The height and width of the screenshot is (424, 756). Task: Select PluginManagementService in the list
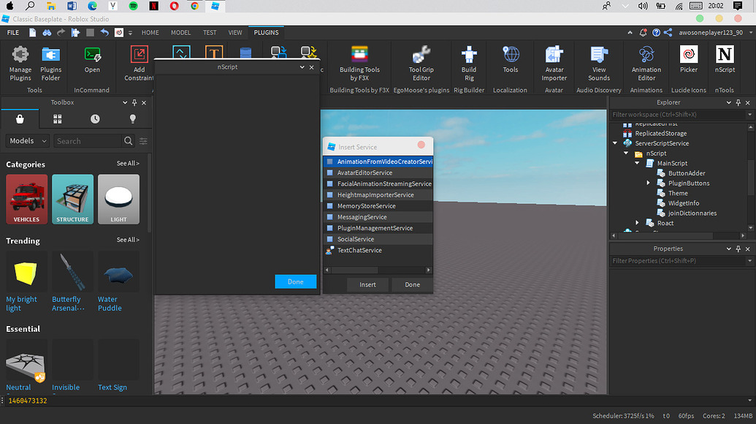pyautogui.click(x=378, y=228)
